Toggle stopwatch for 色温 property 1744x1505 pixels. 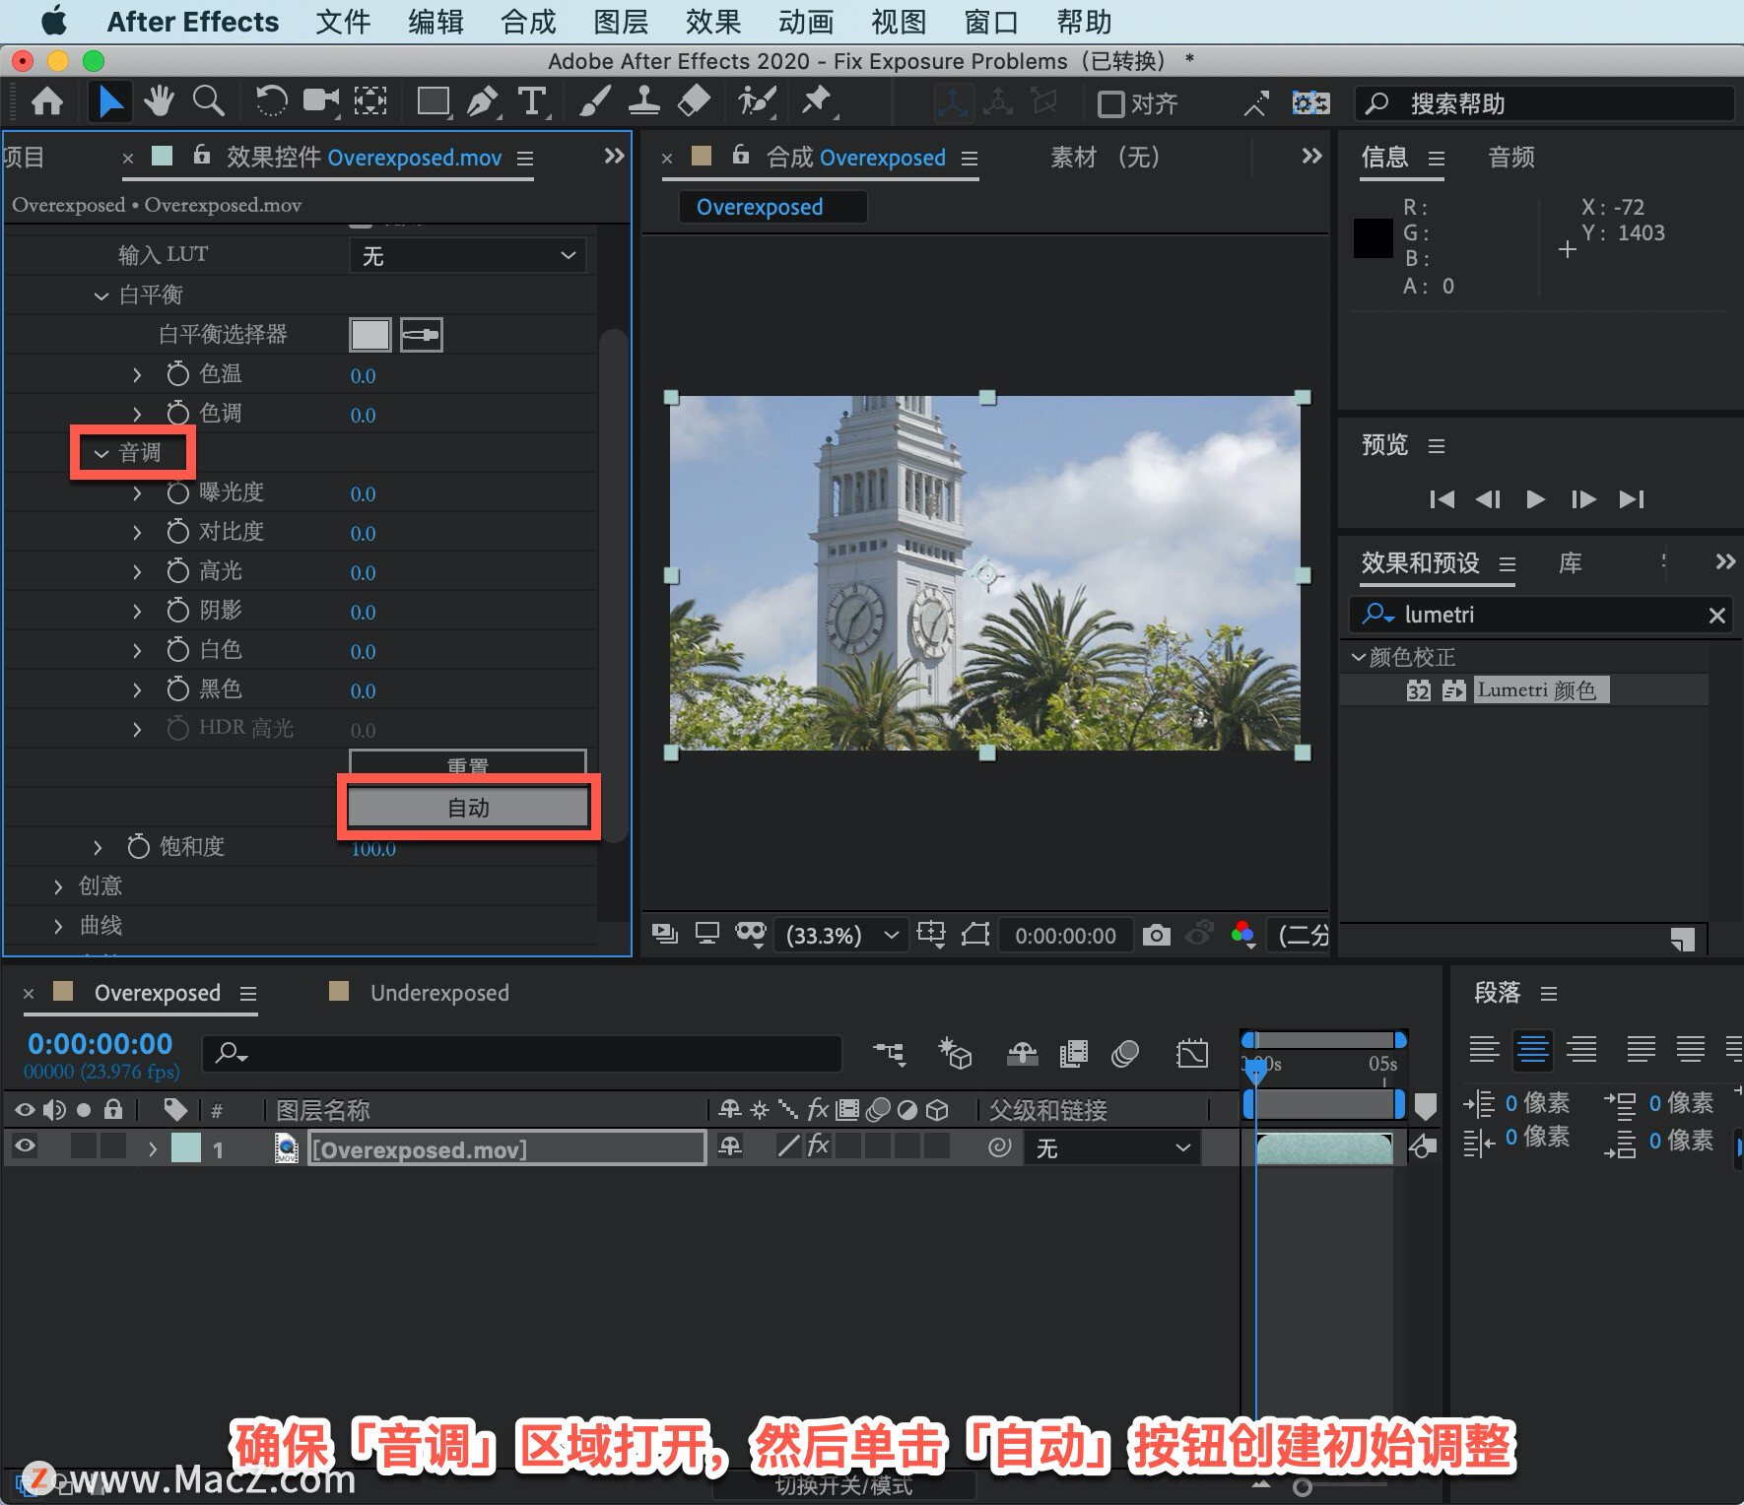(x=177, y=374)
